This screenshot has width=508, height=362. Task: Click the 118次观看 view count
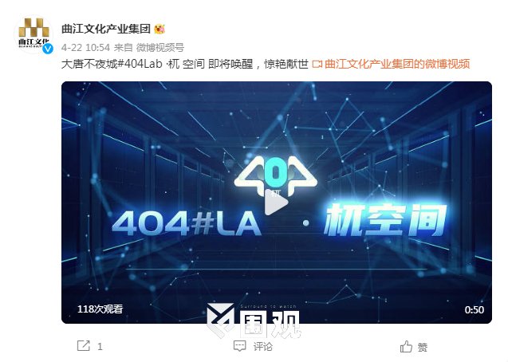(x=100, y=309)
